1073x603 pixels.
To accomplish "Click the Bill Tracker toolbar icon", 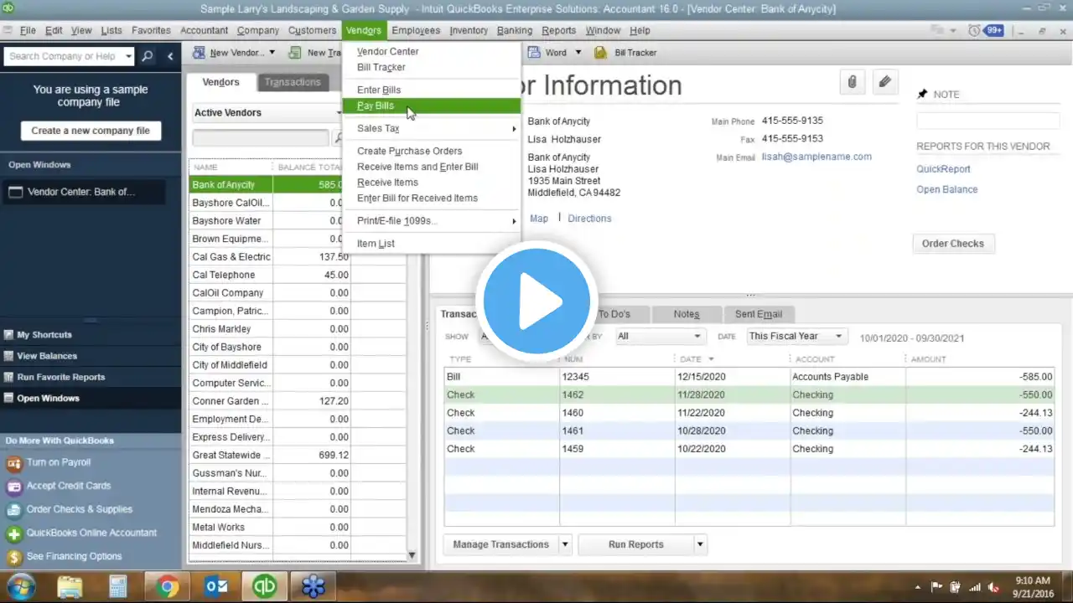I will point(600,53).
